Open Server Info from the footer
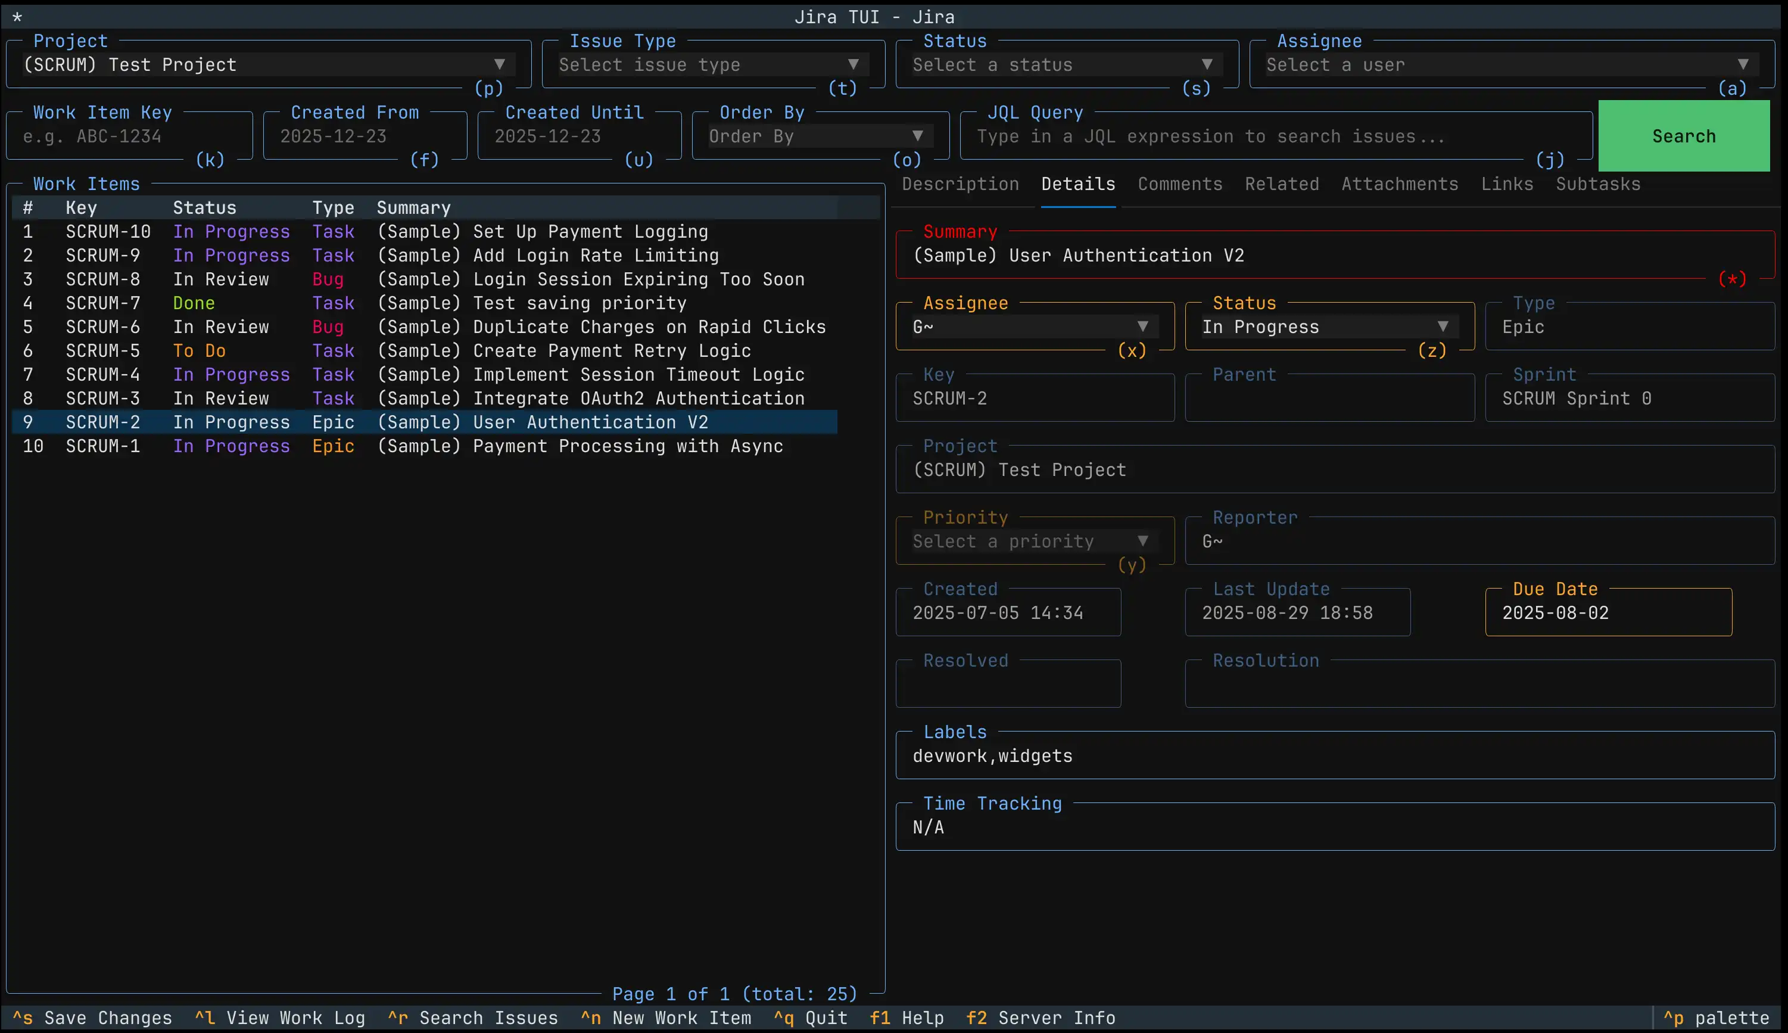 (x=1041, y=1019)
